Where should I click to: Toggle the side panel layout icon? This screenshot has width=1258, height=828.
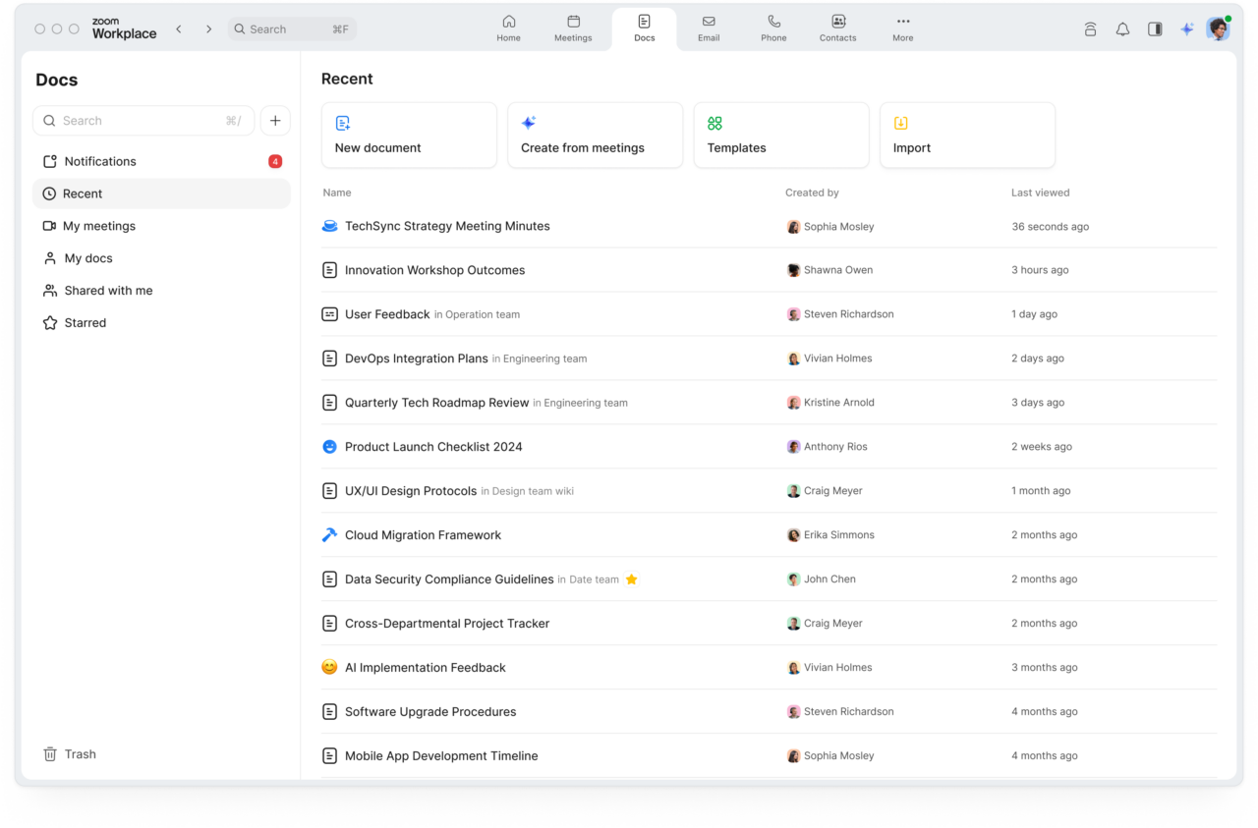coord(1155,28)
